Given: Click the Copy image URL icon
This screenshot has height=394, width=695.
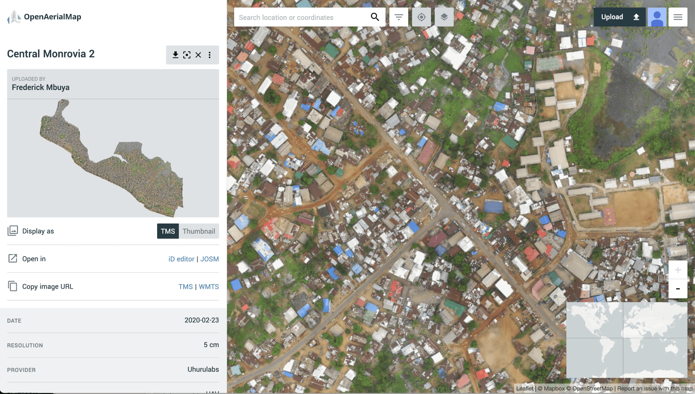Looking at the screenshot, I should pos(13,286).
